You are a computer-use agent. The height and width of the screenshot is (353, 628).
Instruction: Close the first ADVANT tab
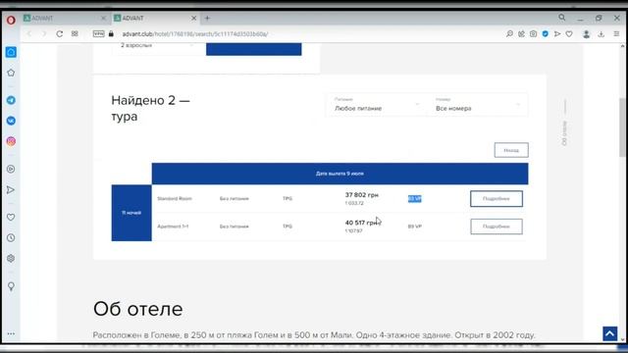point(103,18)
